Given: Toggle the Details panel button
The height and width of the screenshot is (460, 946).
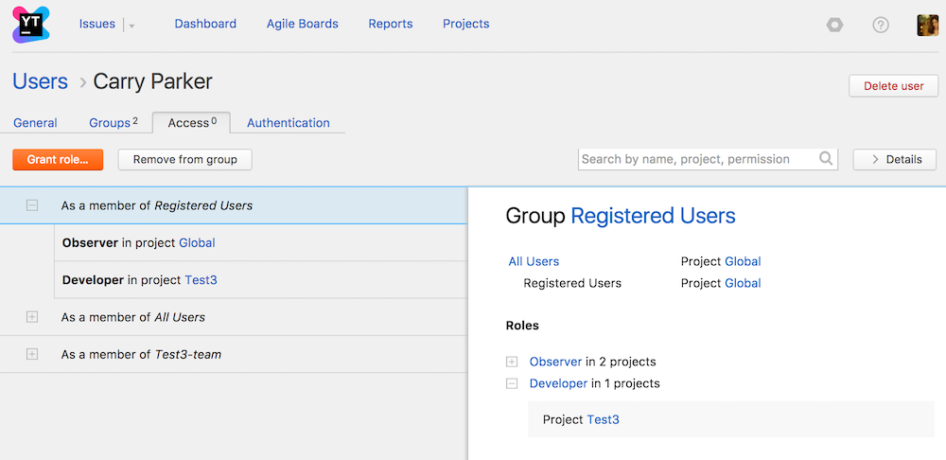Looking at the screenshot, I should (894, 159).
